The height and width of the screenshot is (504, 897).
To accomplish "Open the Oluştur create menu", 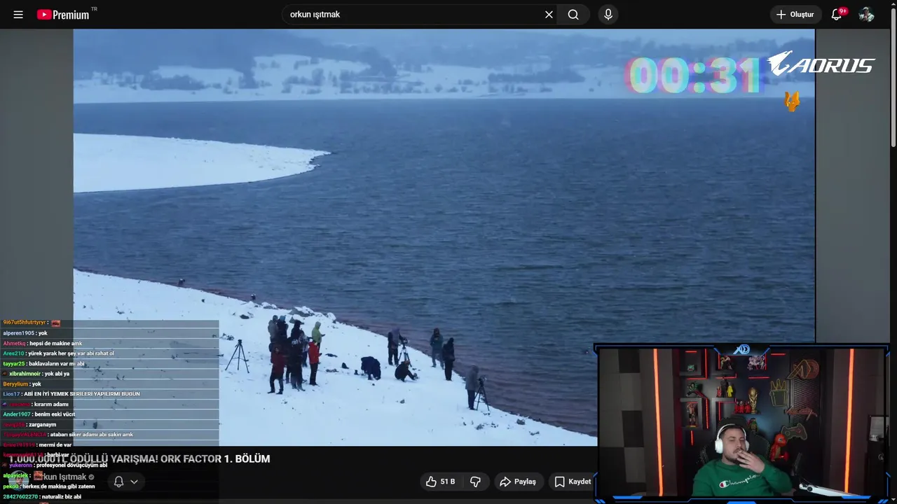I will coord(795,15).
